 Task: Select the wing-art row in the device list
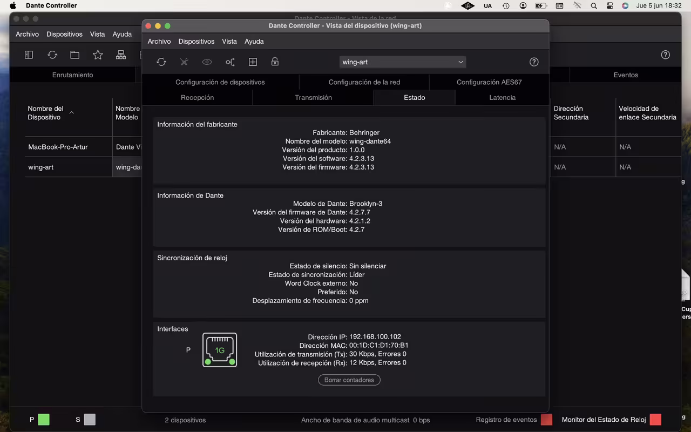click(41, 167)
